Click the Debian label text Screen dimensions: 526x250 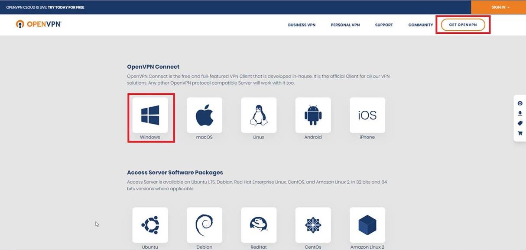pyautogui.click(x=205, y=247)
